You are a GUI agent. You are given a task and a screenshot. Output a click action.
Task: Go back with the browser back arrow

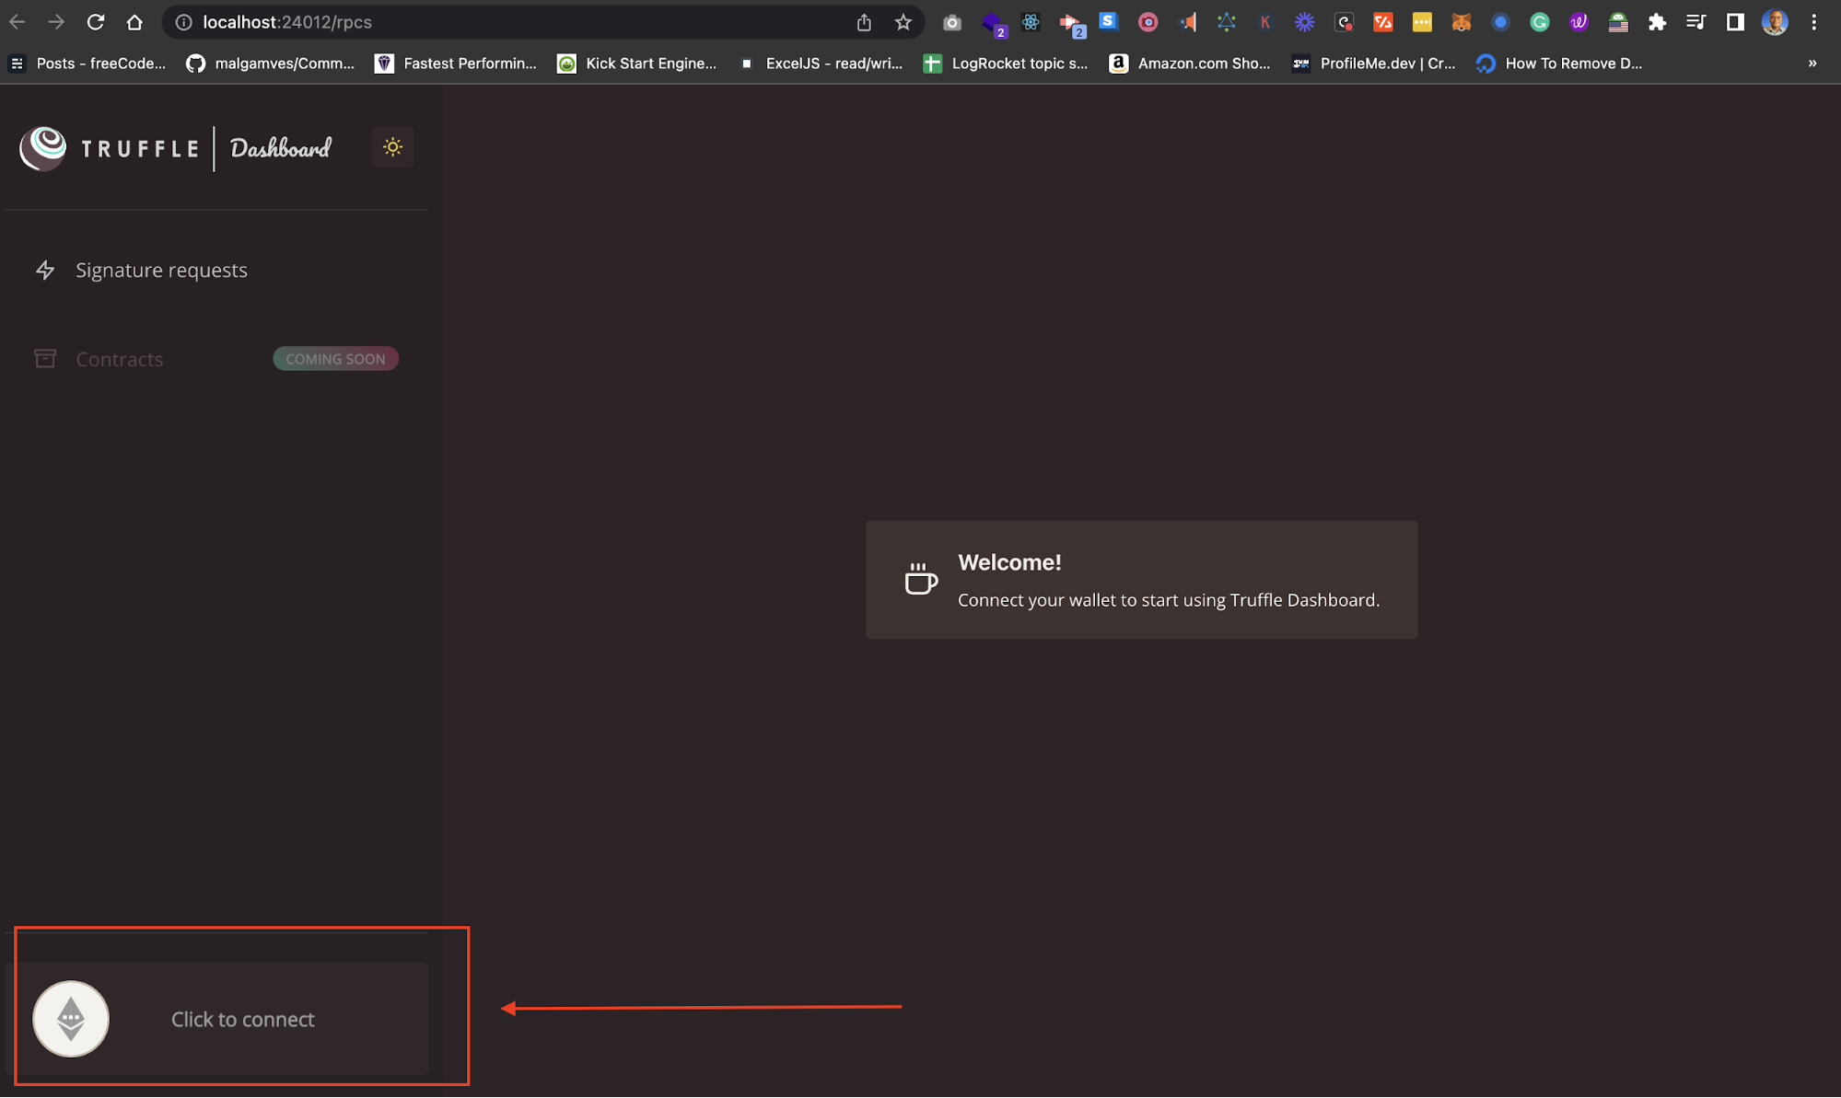[17, 22]
